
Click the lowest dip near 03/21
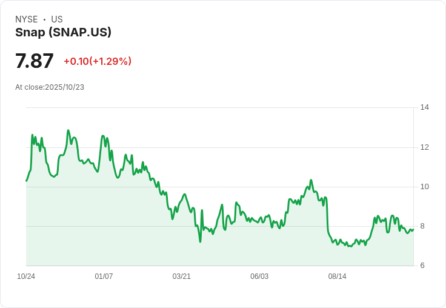200,242
